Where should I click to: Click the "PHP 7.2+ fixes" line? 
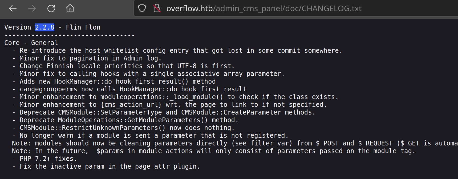pos(48,159)
